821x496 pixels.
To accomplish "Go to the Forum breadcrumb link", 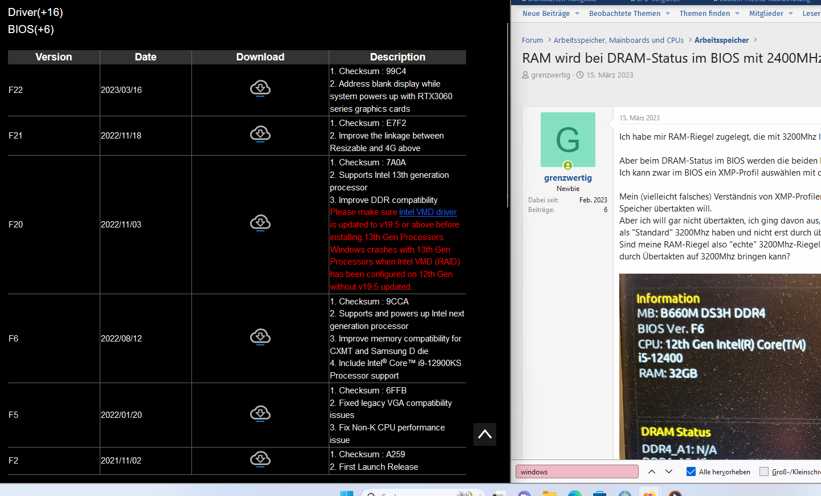I will (532, 40).
